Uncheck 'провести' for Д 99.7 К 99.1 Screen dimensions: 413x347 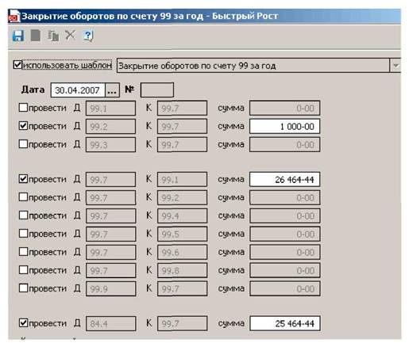click(23, 179)
